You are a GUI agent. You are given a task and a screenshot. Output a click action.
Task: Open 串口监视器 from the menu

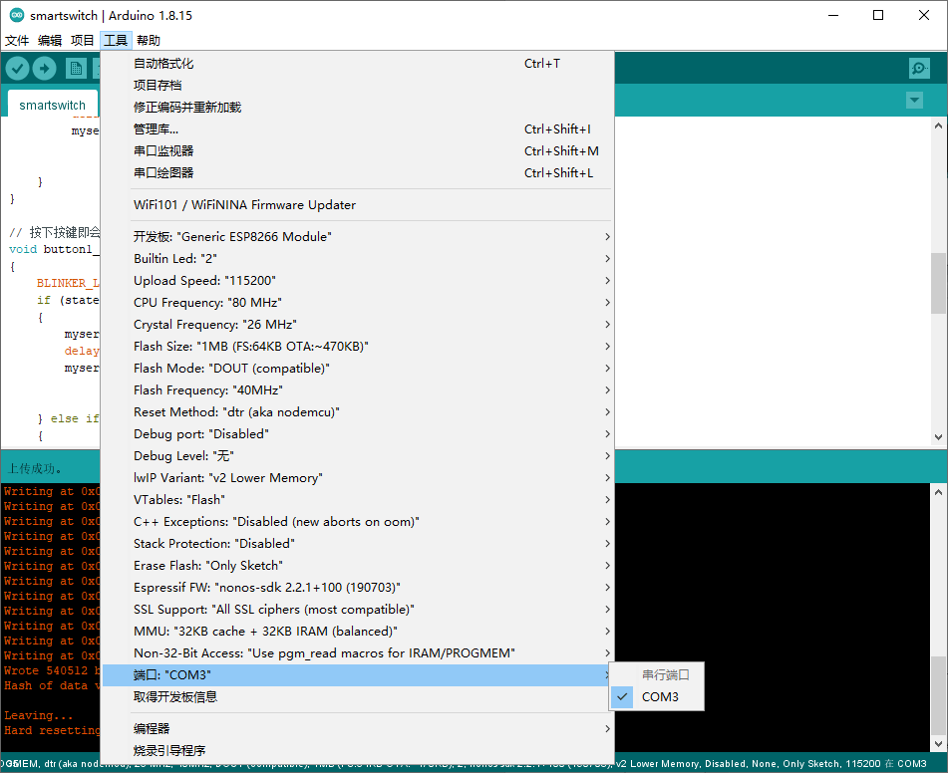(x=357, y=151)
